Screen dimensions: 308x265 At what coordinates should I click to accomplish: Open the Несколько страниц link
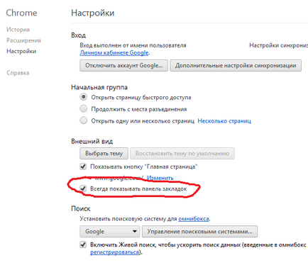click(224, 121)
